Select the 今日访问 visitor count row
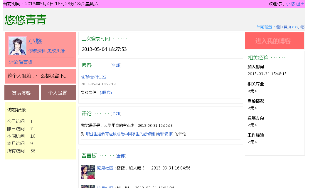This screenshot has width=318, height=188. point(20,121)
